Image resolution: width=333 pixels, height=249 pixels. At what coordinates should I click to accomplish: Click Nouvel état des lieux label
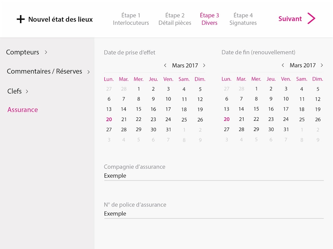point(60,19)
